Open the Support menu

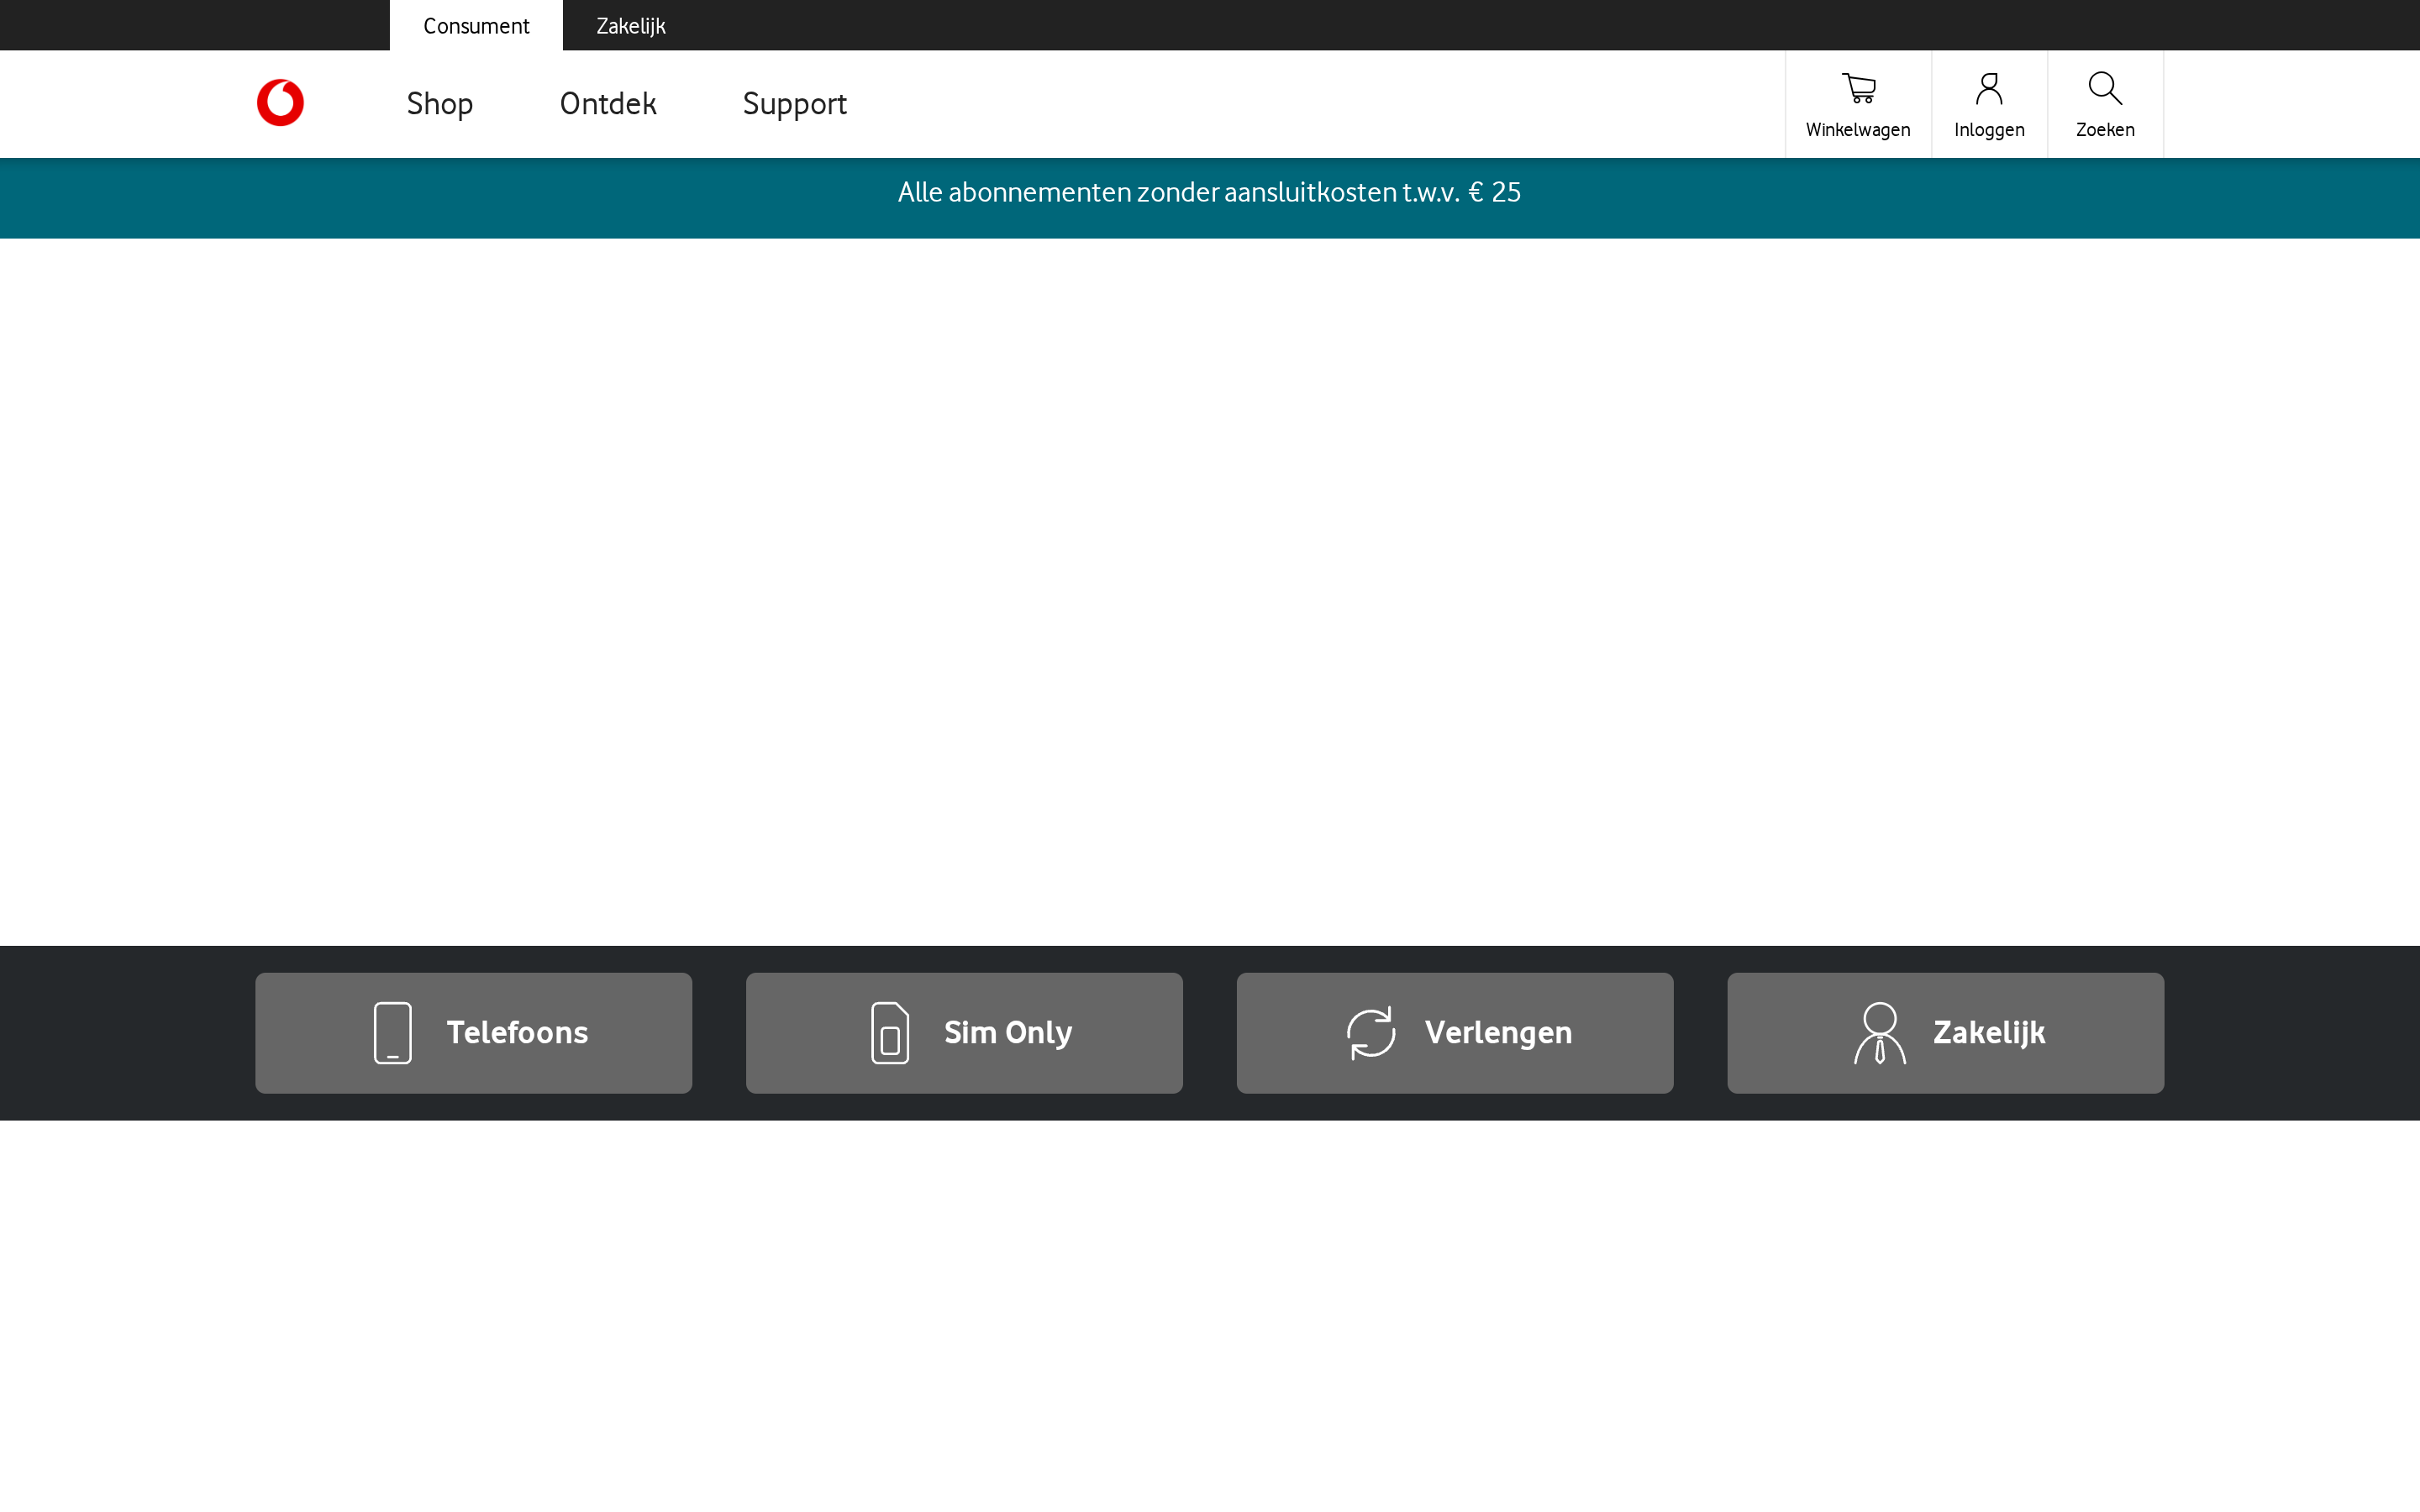(x=794, y=103)
